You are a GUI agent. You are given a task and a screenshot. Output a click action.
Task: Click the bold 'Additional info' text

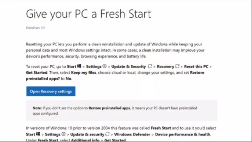(86, 140)
